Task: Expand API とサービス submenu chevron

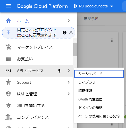Action: coord(69,70)
